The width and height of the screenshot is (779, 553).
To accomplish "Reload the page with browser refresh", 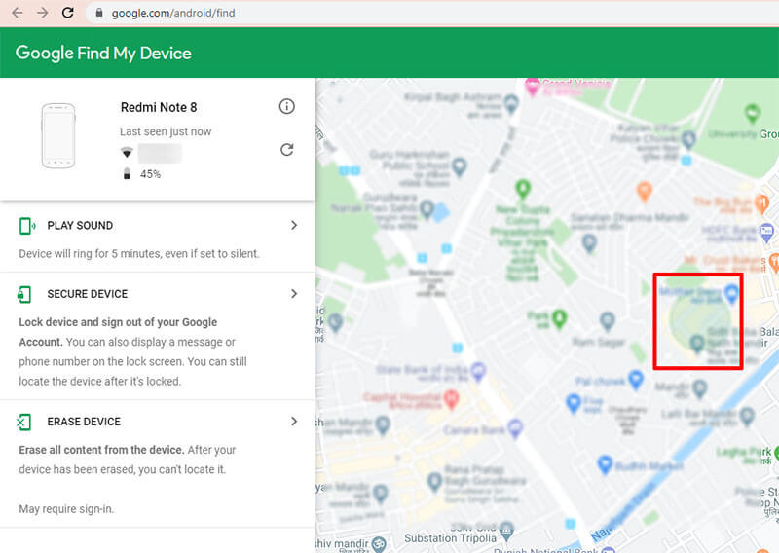I will click(67, 13).
